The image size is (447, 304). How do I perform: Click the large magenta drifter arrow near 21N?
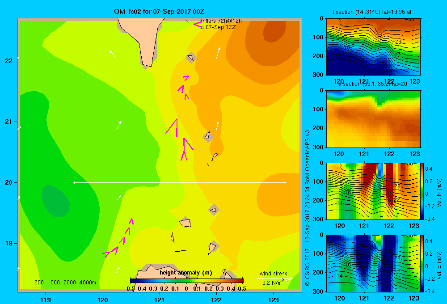[173, 127]
